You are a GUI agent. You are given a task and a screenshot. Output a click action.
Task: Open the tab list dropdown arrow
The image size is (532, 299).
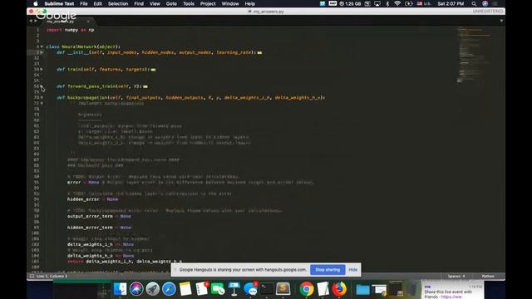501,21
